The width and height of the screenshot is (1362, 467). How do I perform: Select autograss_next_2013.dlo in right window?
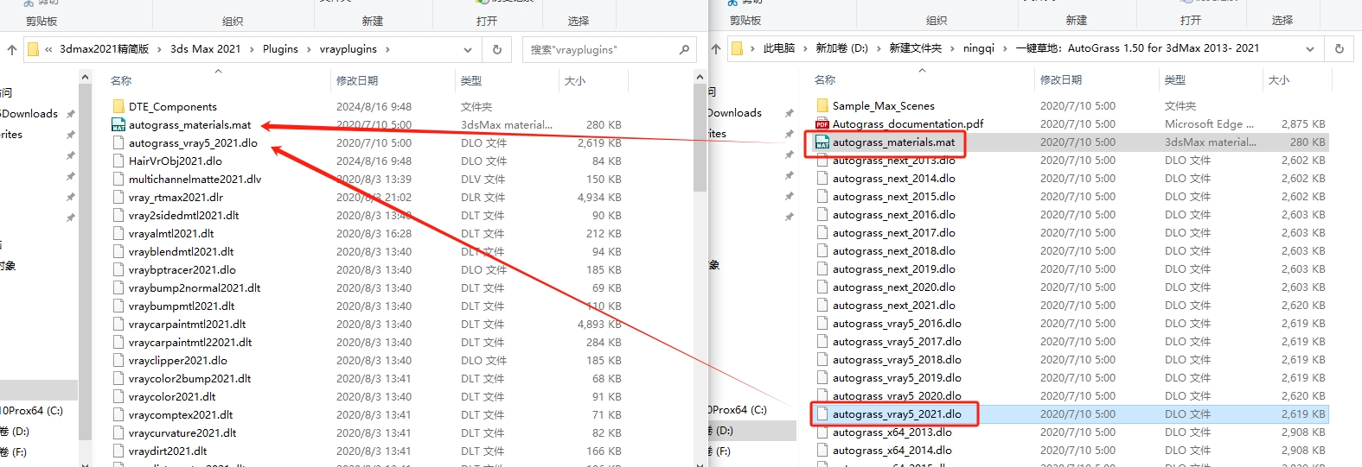(x=894, y=161)
